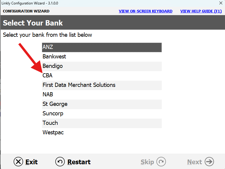The height and width of the screenshot is (169, 225).
Task: Pick St George from the bank list
Action: 102,104
